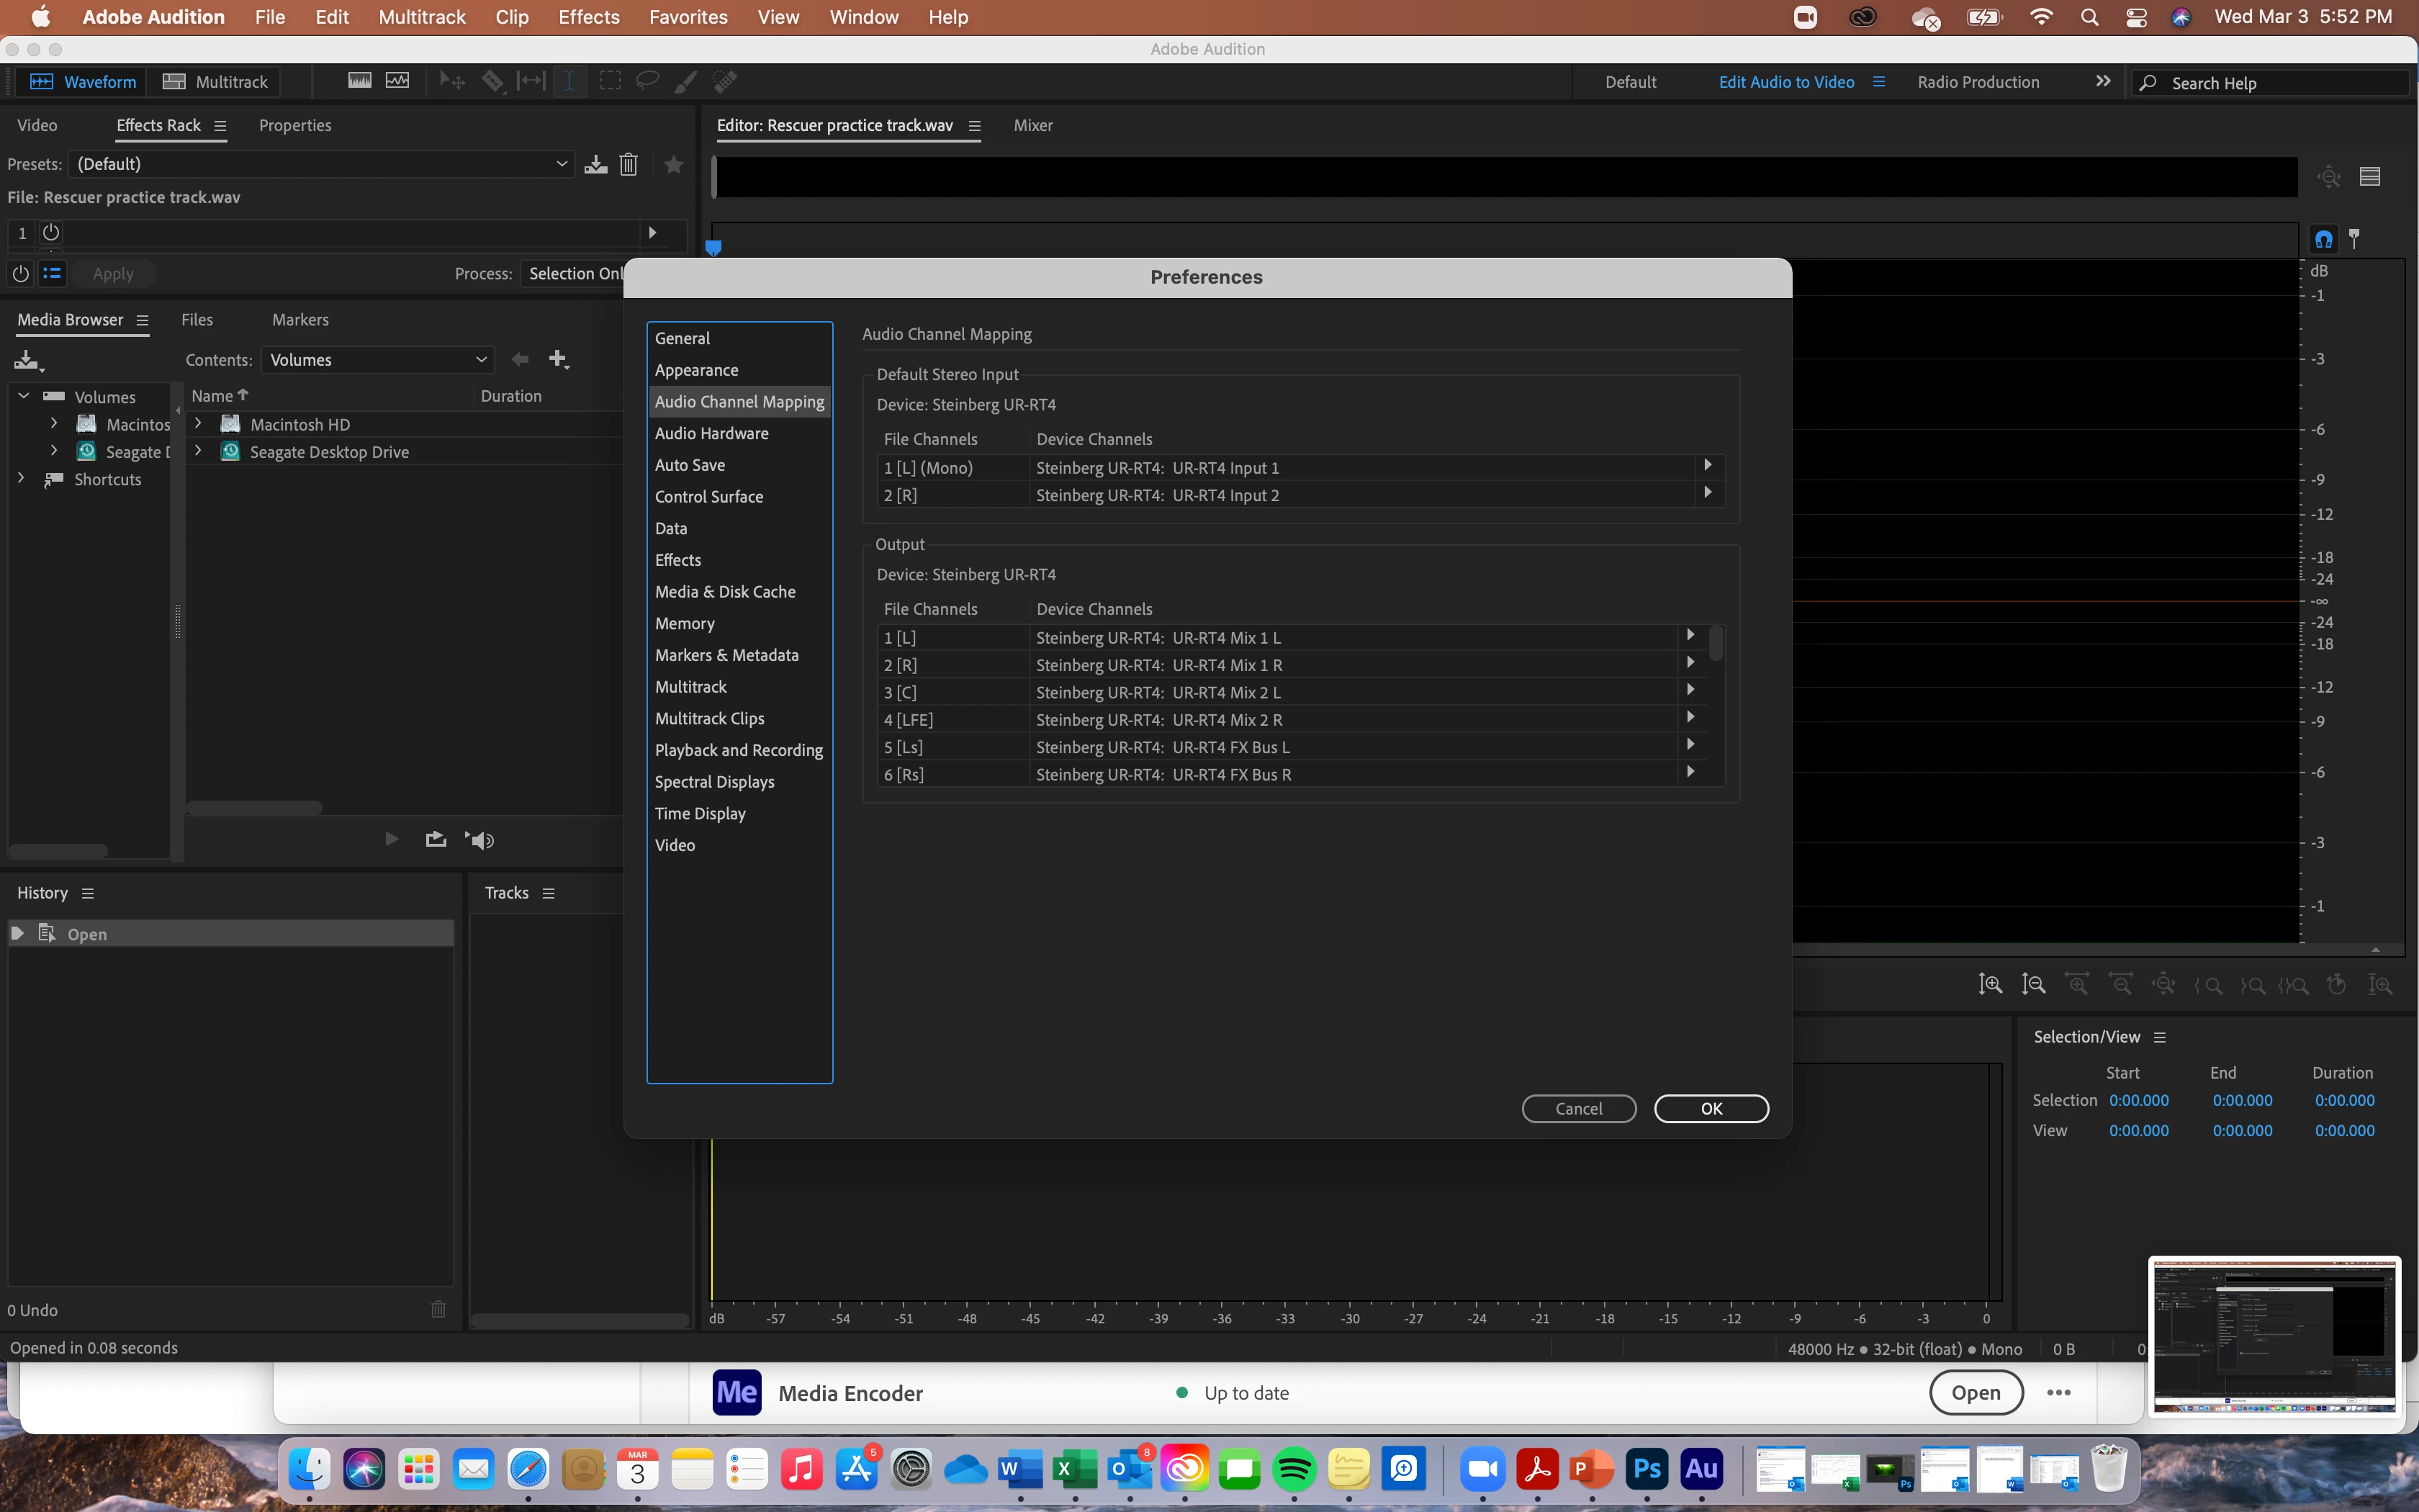Click the zoom in amplitude icon
This screenshot has width=2419, height=1512.
(1989, 985)
